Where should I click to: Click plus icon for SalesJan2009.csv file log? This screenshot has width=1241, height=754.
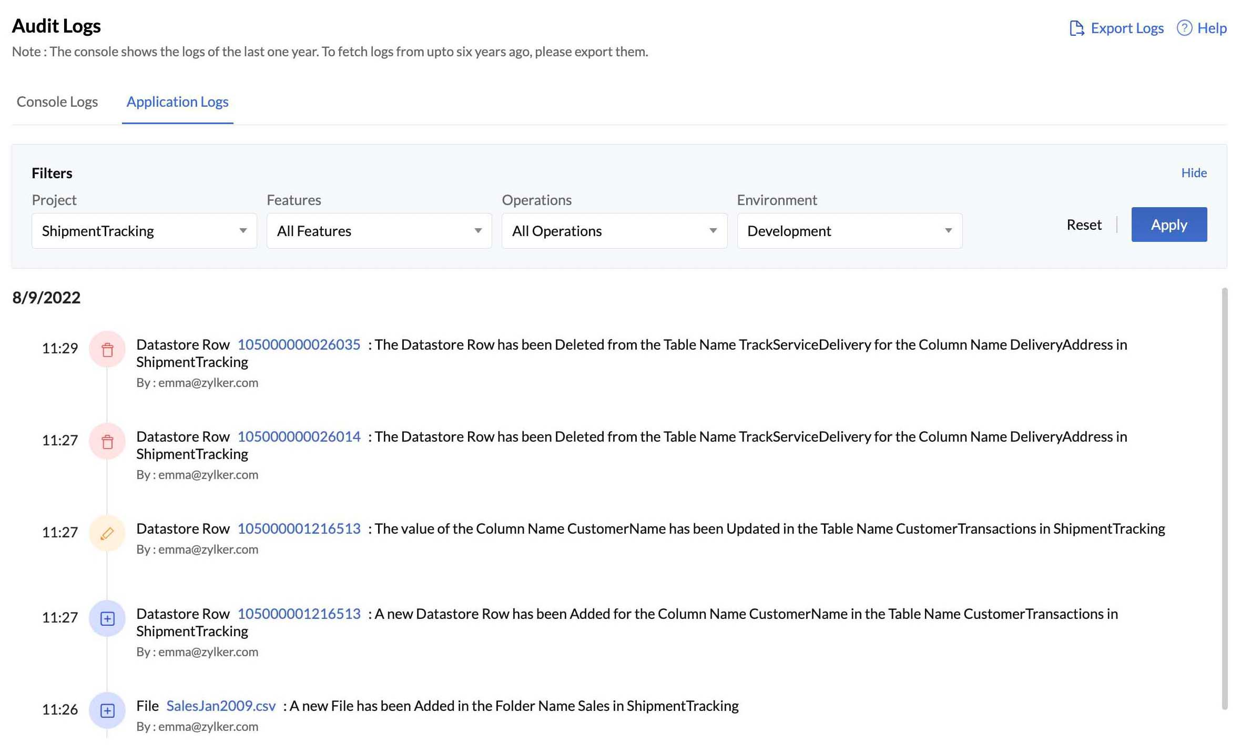pyautogui.click(x=107, y=710)
